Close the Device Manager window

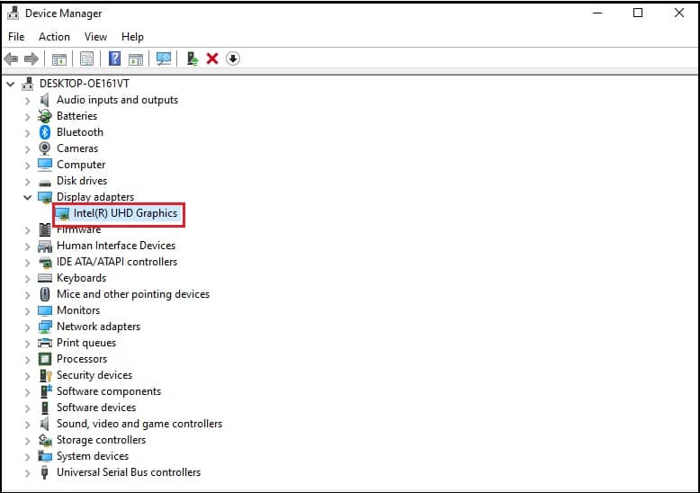679,13
